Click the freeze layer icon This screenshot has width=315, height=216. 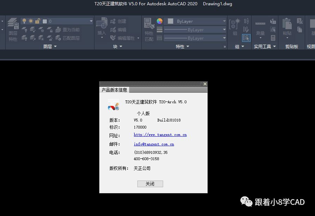pos(41,30)
